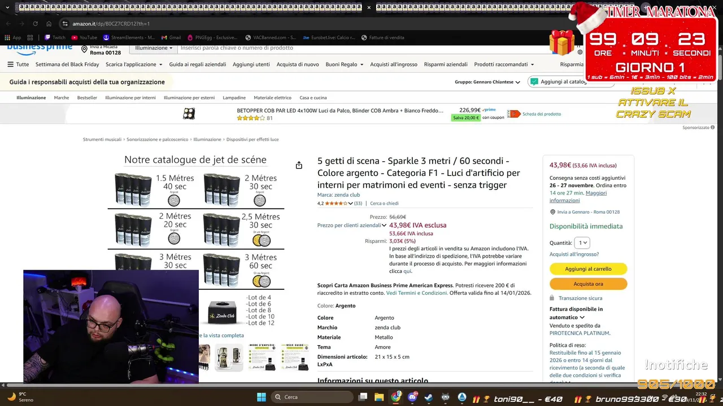This screenshot has width=723, height=406.
Task: Open the browser home page icon
Action: [49, 24]
